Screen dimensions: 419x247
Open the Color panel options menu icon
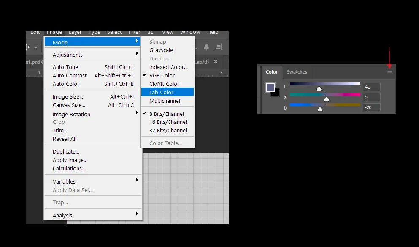click(389, 72)
